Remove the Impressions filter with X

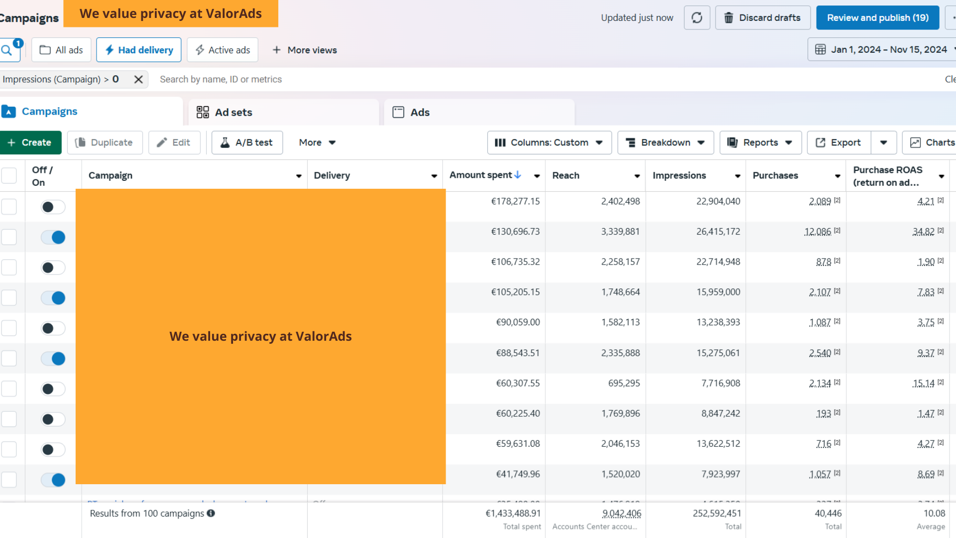138,79
